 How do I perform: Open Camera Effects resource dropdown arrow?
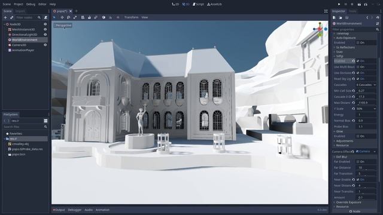click(375, 152)
